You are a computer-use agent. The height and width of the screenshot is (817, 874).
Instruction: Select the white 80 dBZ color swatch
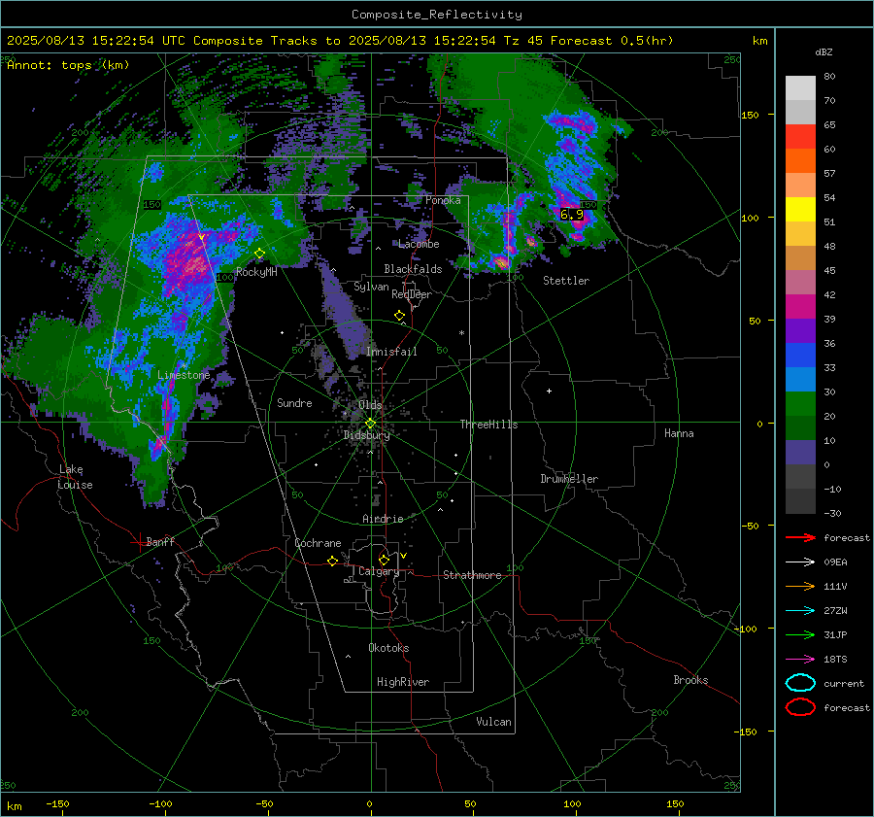(x=800, y=87)
